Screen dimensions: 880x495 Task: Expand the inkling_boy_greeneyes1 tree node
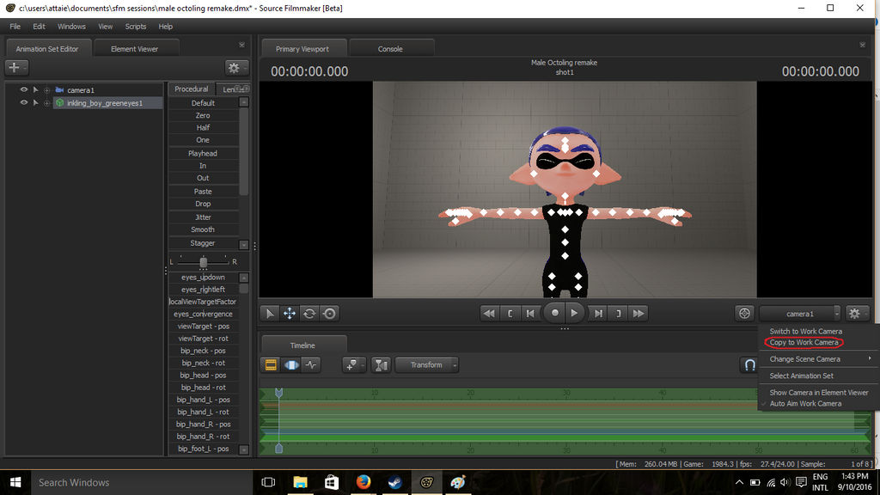pos(47,103)
